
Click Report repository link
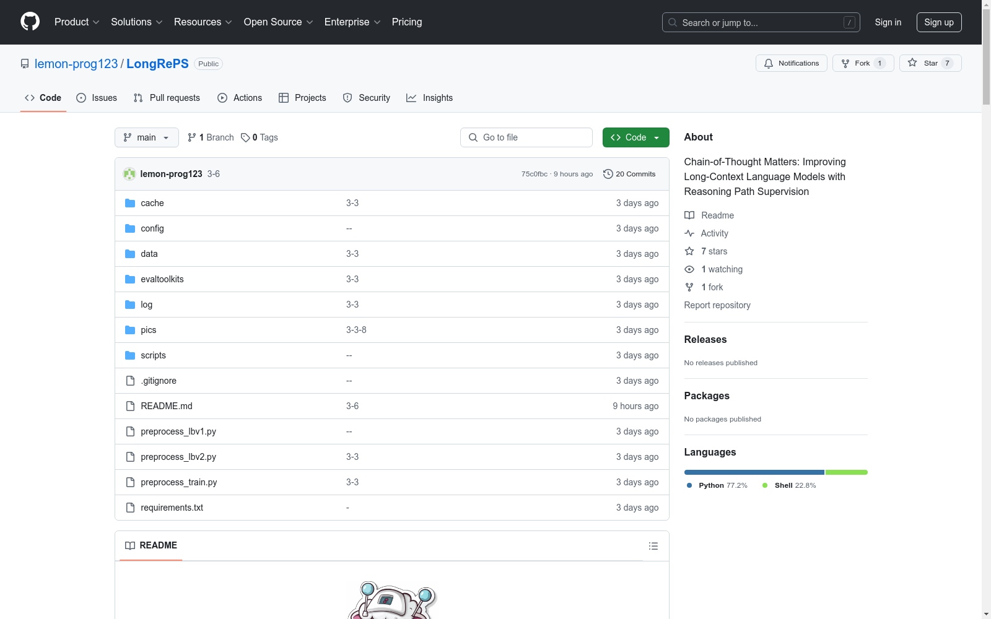click(x=717, y=305)
